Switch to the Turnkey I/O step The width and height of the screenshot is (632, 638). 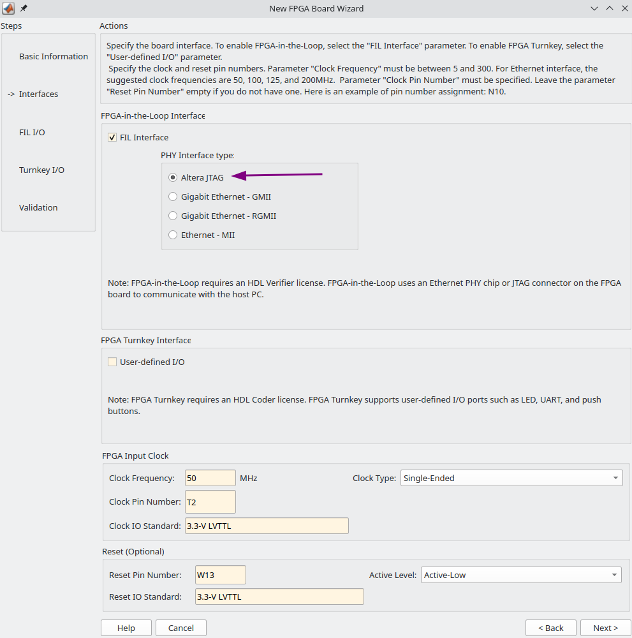coord(41,170)
